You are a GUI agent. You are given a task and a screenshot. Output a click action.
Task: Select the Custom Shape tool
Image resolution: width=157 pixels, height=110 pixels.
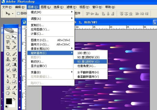[14, 81]
